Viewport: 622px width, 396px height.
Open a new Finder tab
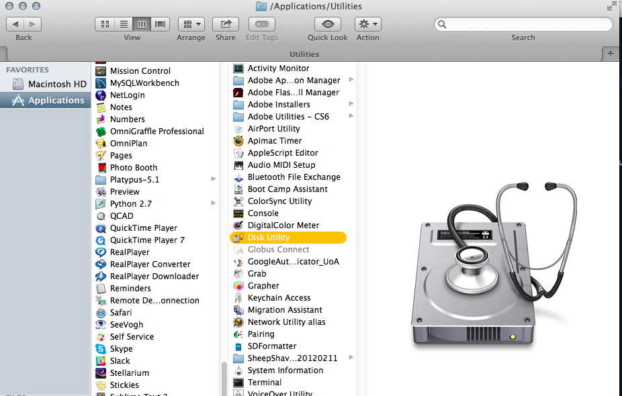point(611,54)
